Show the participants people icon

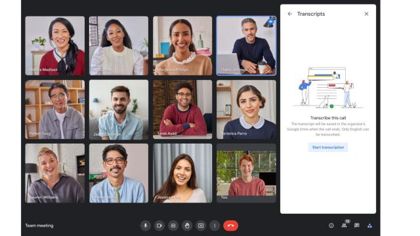tap(344, 226)
